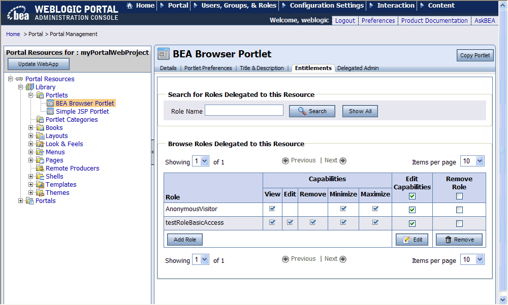Click Edit capability check for testRoleBasicAccess
508x305 pixels.
click(x=290, y=222)
